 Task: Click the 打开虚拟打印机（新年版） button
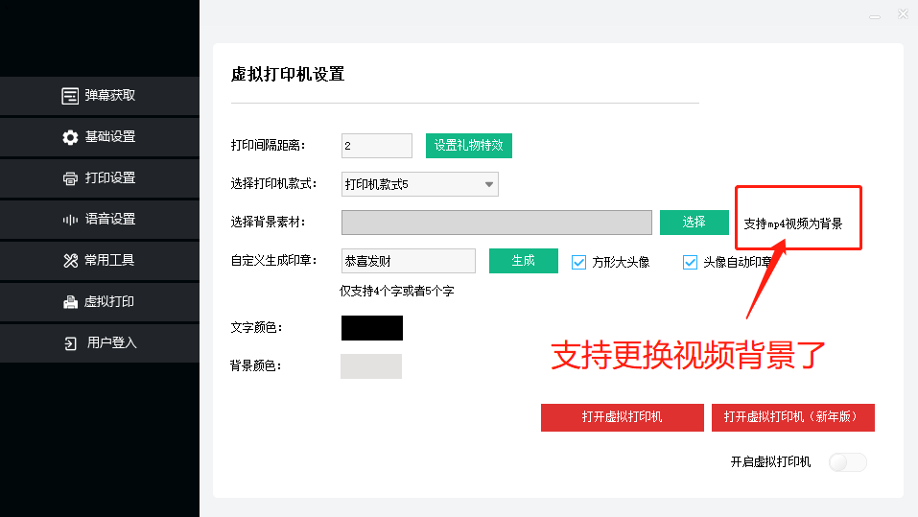tap(792, 417)
